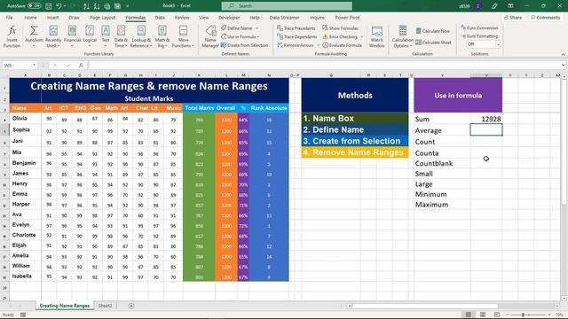Select cell with name Olivia
Image resolution: width=568 pixels, height=319 pixels.
(x=26, y=118)
